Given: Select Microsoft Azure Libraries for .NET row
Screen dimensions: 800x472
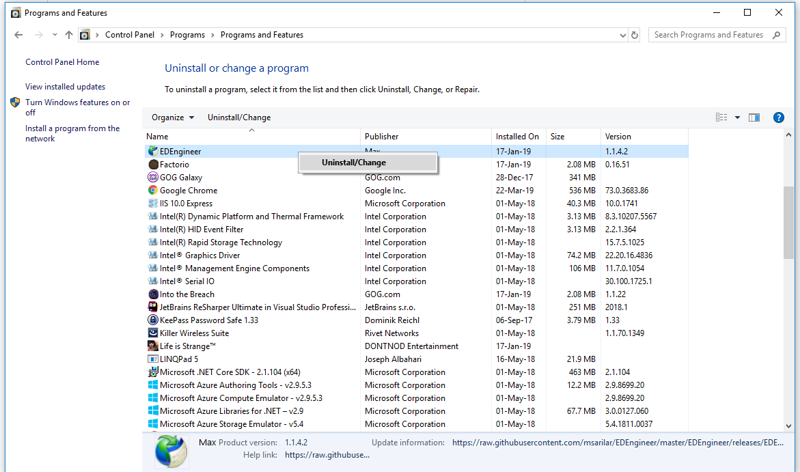Looking at the screenshot, I should (x=416, y=411).
